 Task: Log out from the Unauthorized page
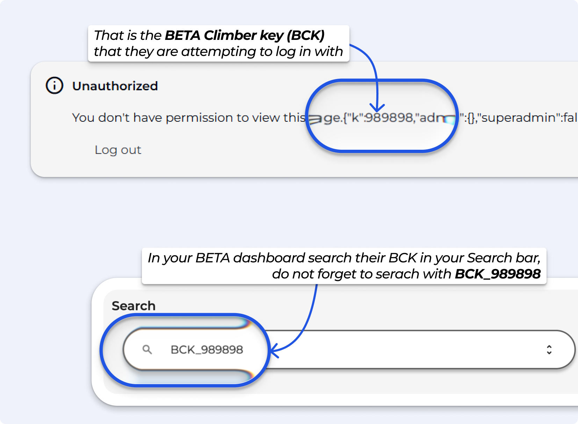pyautogui.click(x=118, y=150)
